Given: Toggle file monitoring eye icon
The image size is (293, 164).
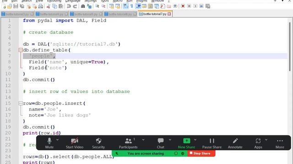Looking at the screenshot, I should 175,6.
